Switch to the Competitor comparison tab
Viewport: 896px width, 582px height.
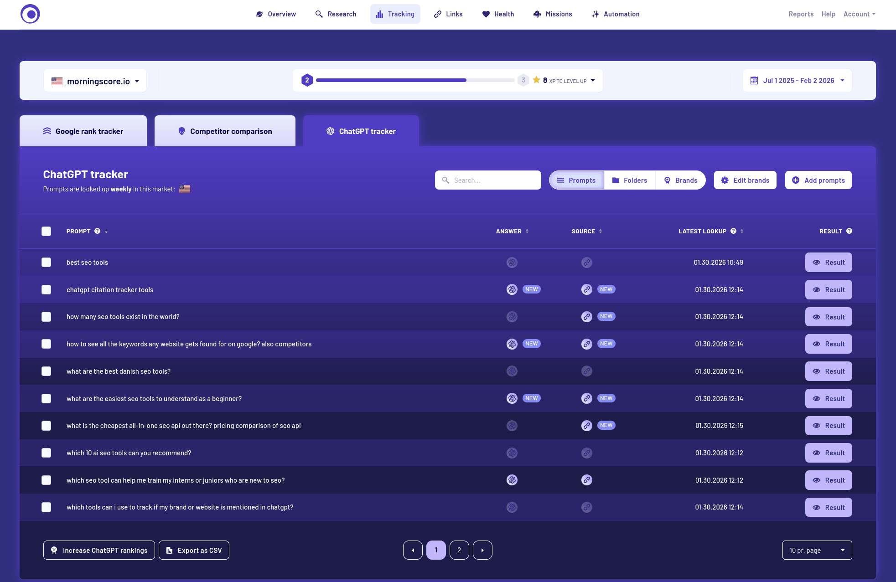click(225, 131)
